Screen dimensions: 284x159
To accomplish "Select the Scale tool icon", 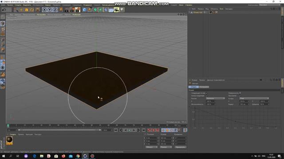I will 27,10.
